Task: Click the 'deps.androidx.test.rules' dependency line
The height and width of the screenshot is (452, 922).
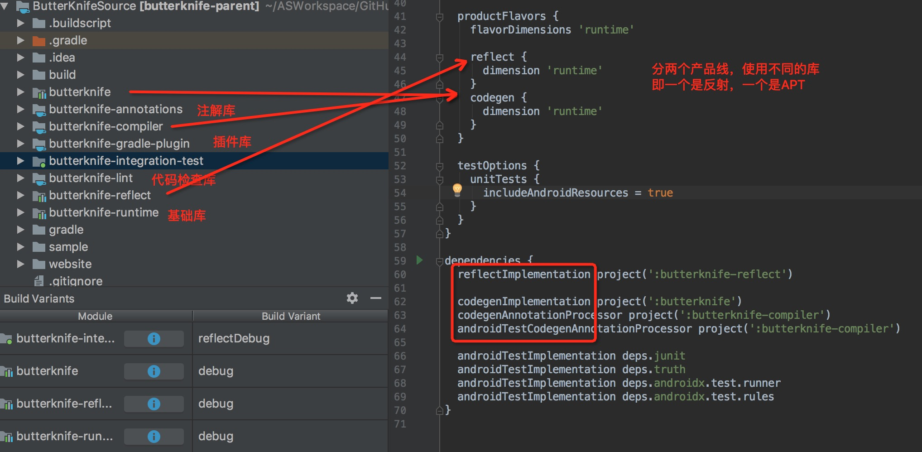Action: click(615, 397)
